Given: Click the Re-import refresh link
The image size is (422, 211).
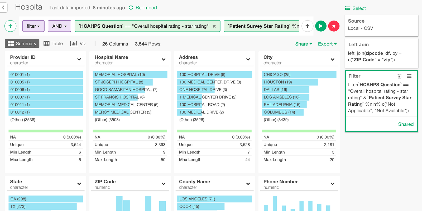Looking at the screenshot, I should (x=143, y=8).
